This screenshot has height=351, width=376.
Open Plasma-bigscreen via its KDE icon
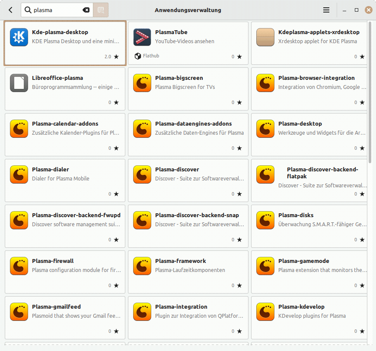click(142, 83)
